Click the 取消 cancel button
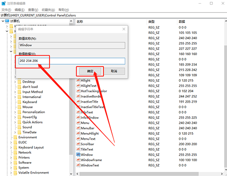 pos(114,71)
